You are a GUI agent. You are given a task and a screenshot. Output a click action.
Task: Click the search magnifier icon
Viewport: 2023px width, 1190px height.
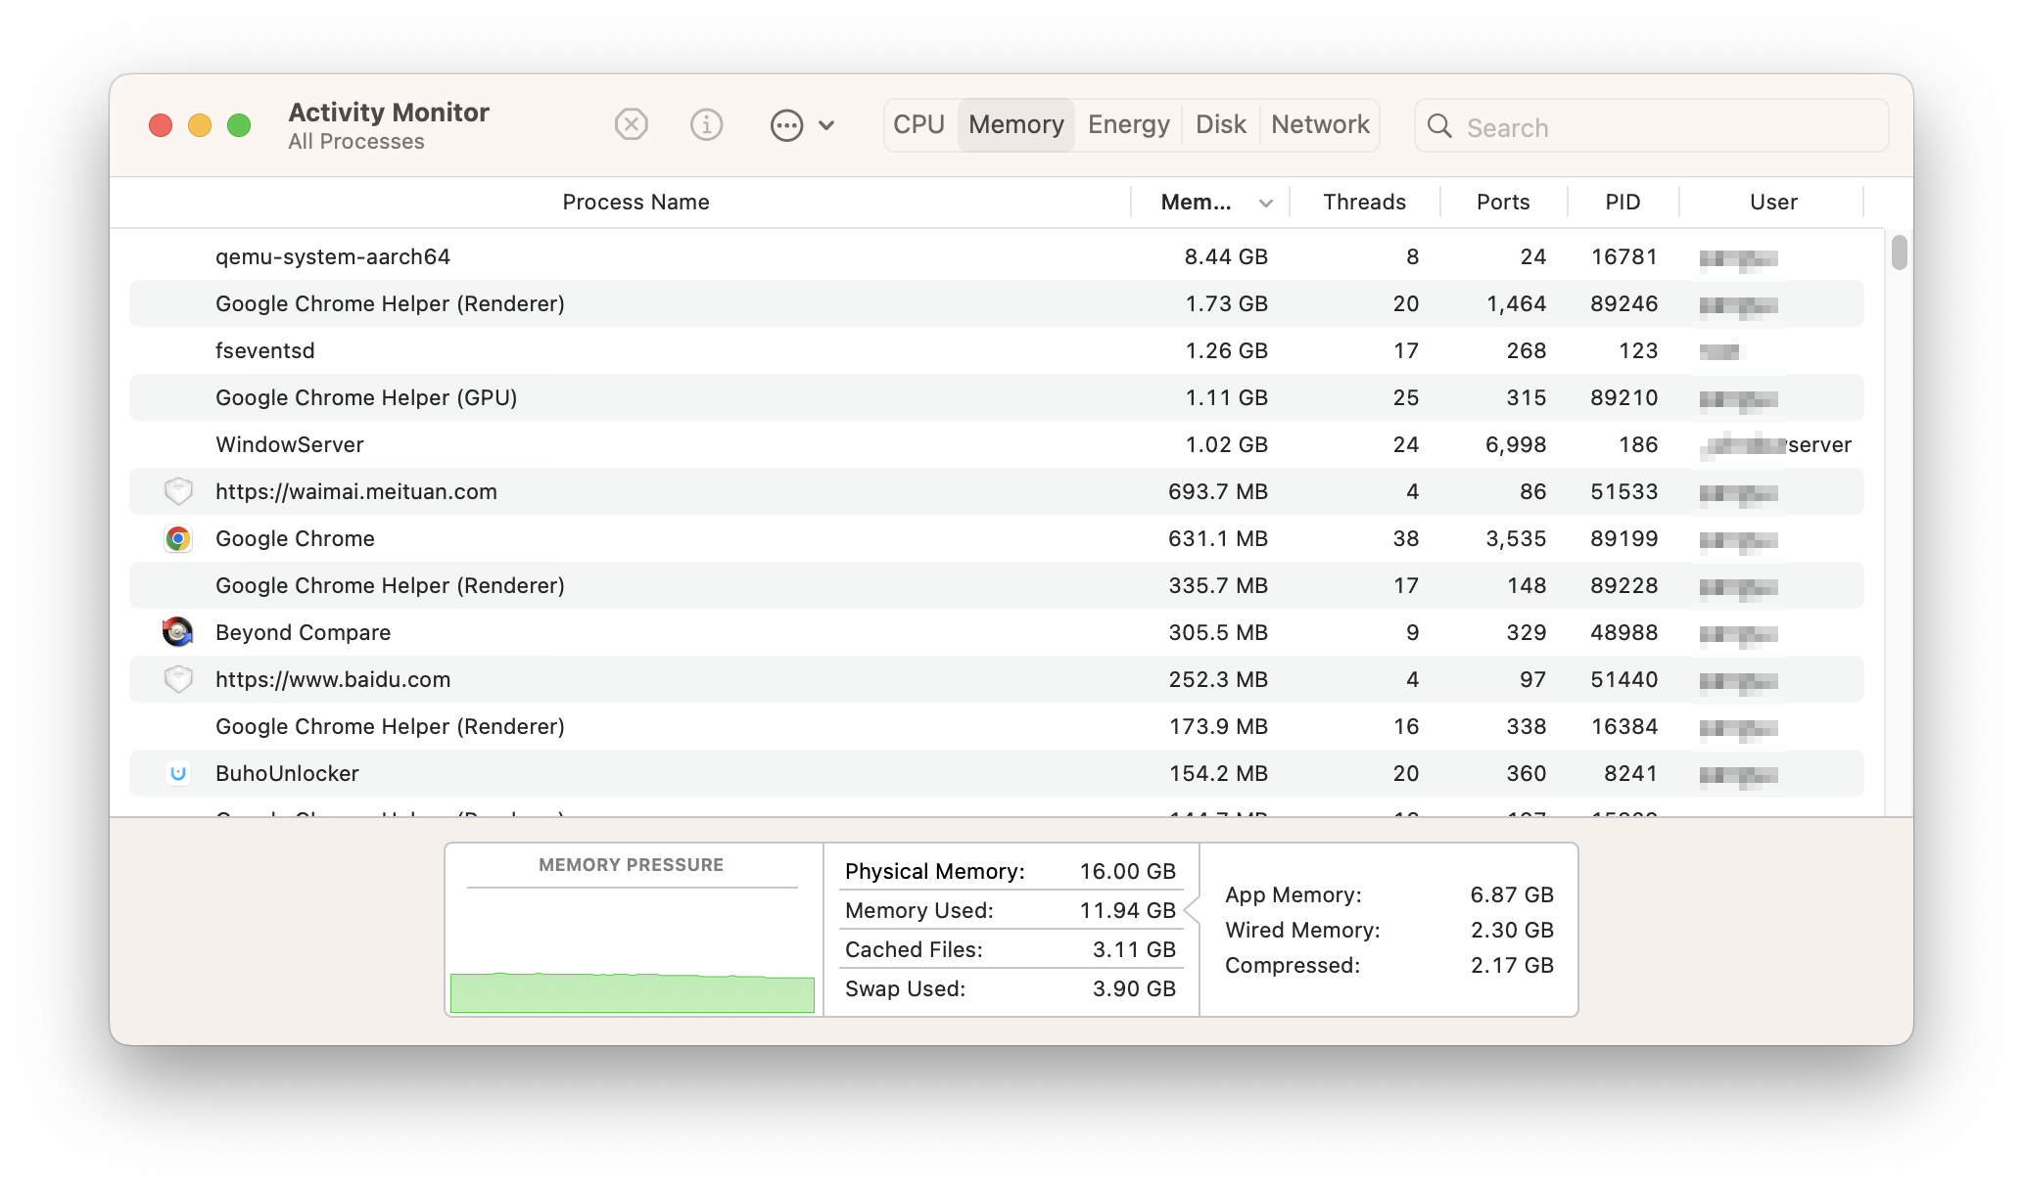tap(1439, 126)
